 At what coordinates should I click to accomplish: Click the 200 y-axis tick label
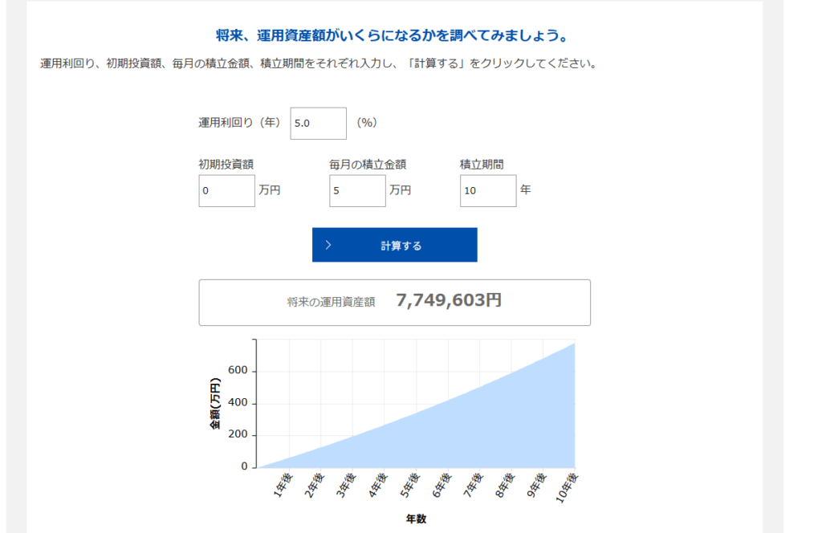[238, 435]
